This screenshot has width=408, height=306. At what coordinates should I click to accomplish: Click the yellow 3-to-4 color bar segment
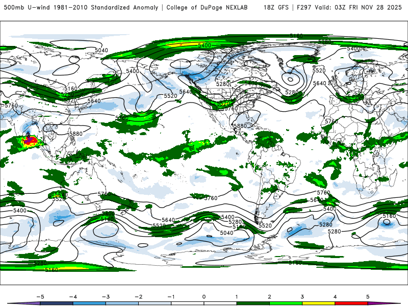pyautogui.click(x=318, y=303)
